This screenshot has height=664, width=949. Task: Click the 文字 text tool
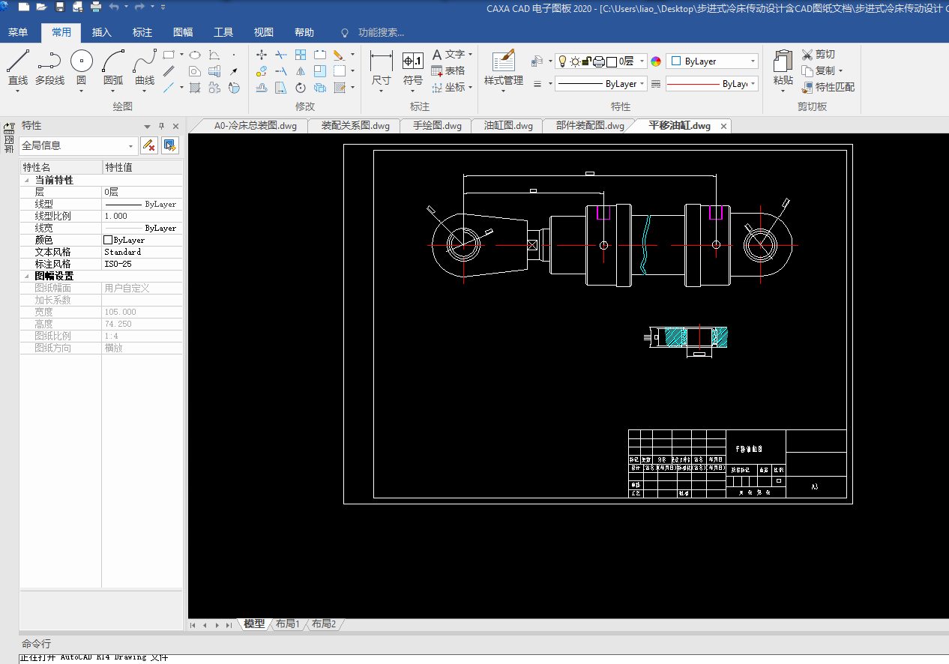point(449,54)
